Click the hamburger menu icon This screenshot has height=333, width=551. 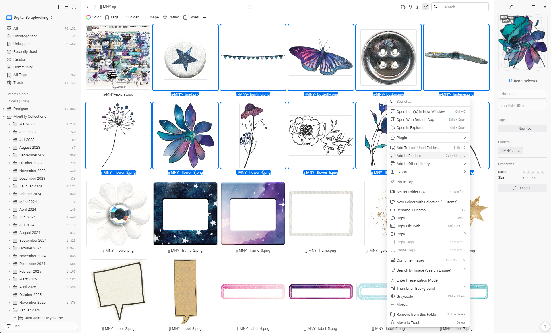pos(8,7)
